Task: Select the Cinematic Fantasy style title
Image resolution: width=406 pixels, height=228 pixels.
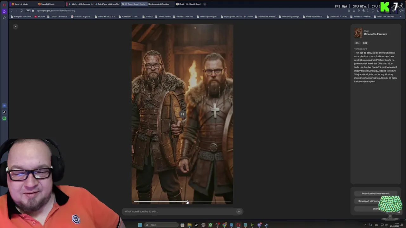Action: pos(375,34)
